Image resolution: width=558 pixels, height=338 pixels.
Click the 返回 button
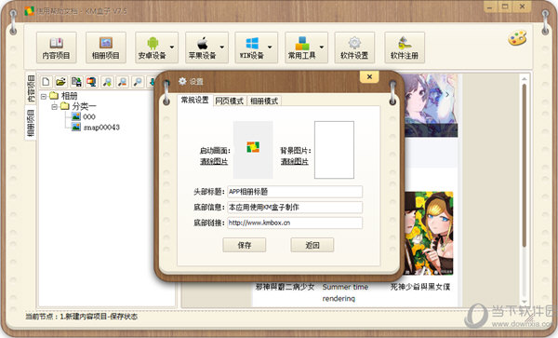coord(312,245)
